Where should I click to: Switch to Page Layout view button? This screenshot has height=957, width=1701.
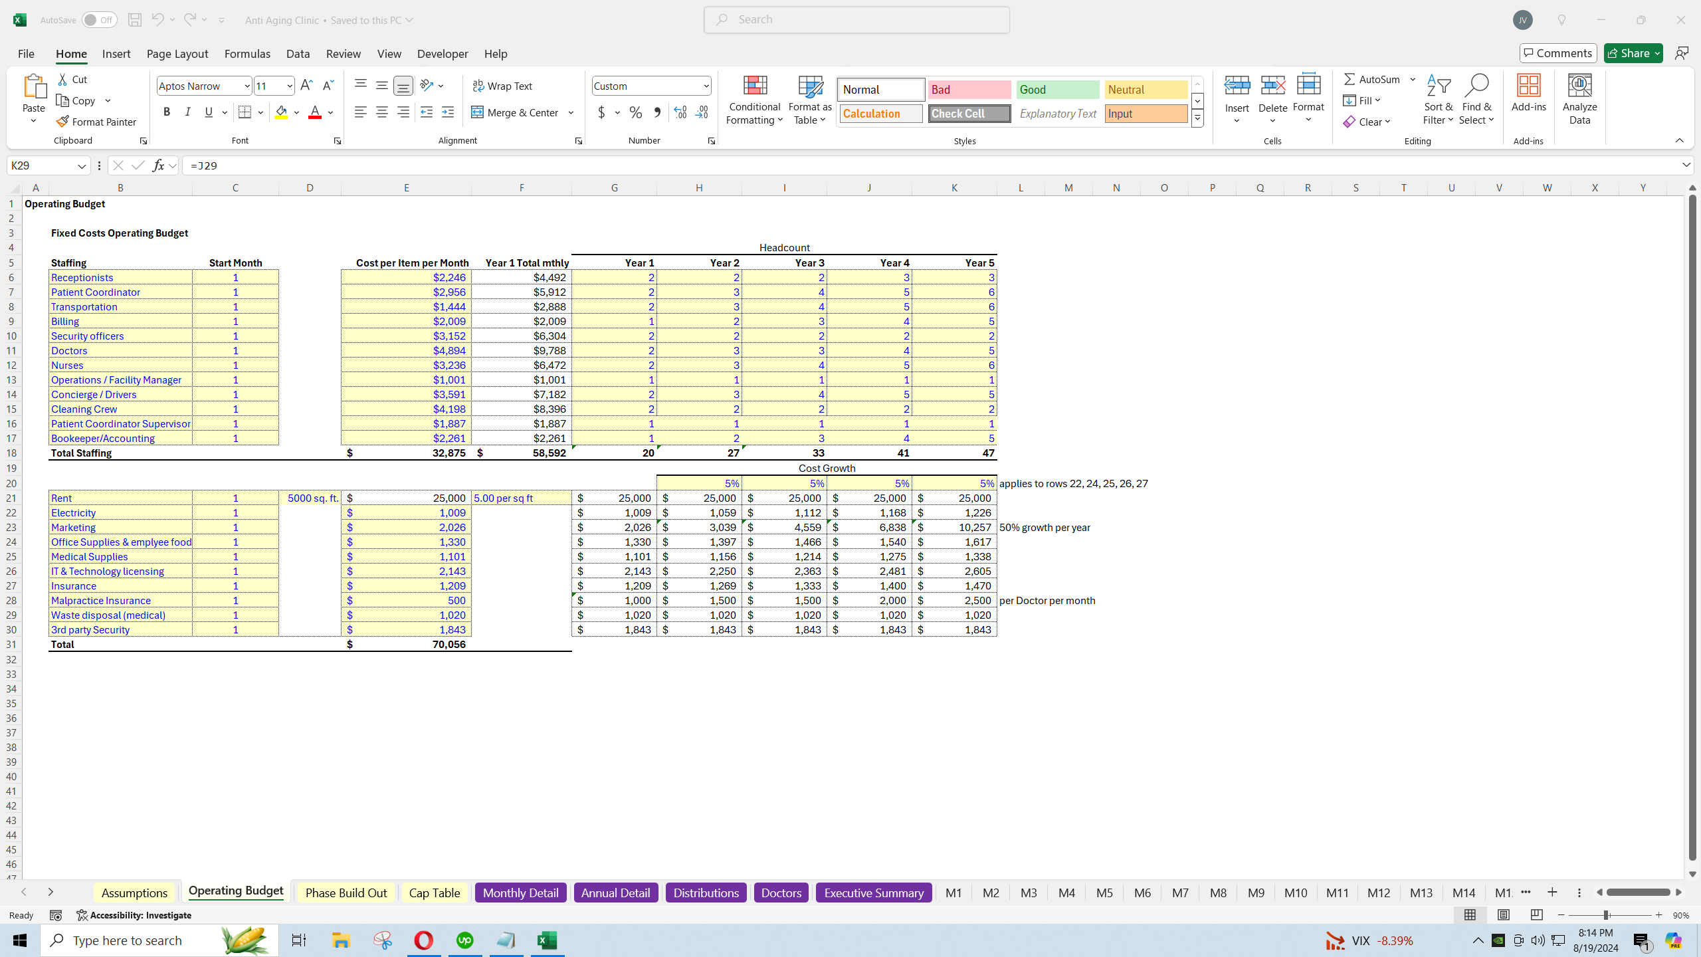coord(1503,915)
